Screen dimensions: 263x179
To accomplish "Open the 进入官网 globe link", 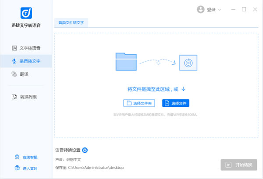I will point(17,168).
